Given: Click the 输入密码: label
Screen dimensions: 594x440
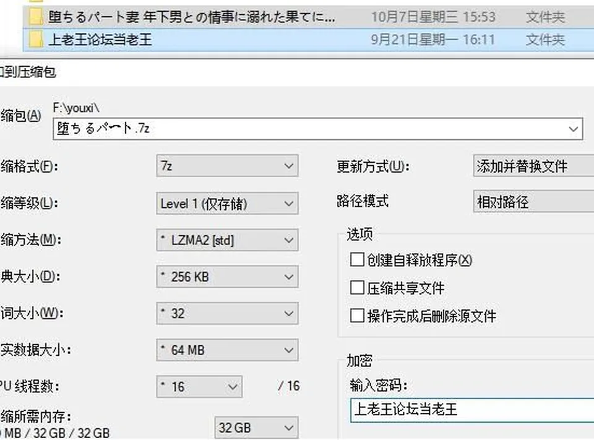Looking at the screenshot, I should 379,386.
